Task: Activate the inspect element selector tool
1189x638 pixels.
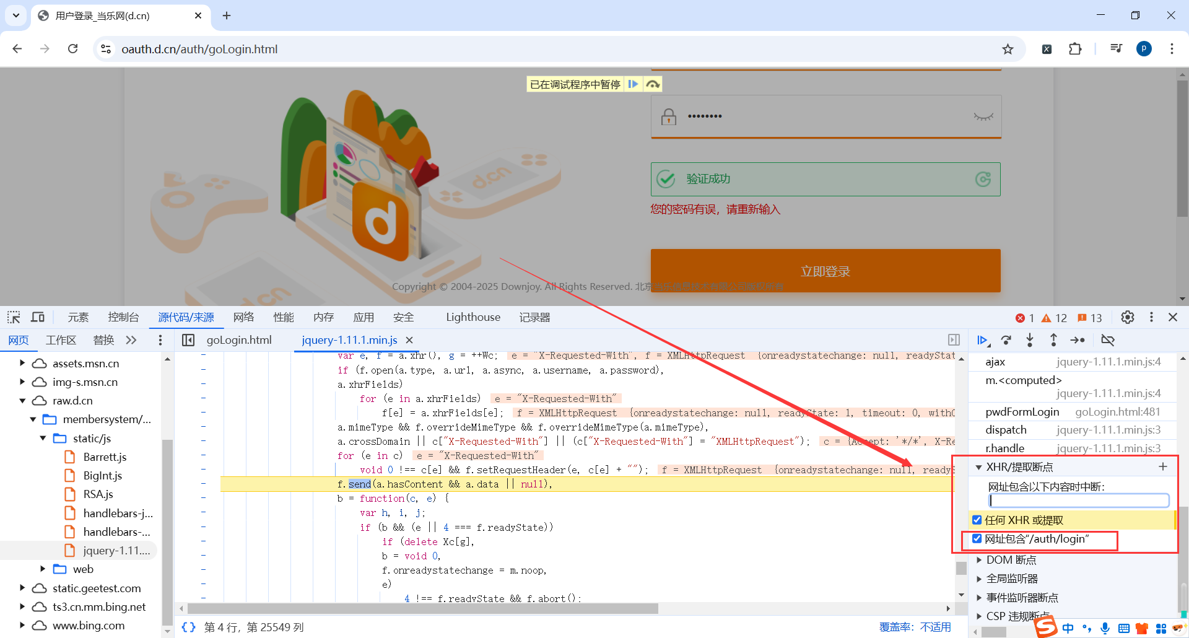Action: tap(14, 318)
